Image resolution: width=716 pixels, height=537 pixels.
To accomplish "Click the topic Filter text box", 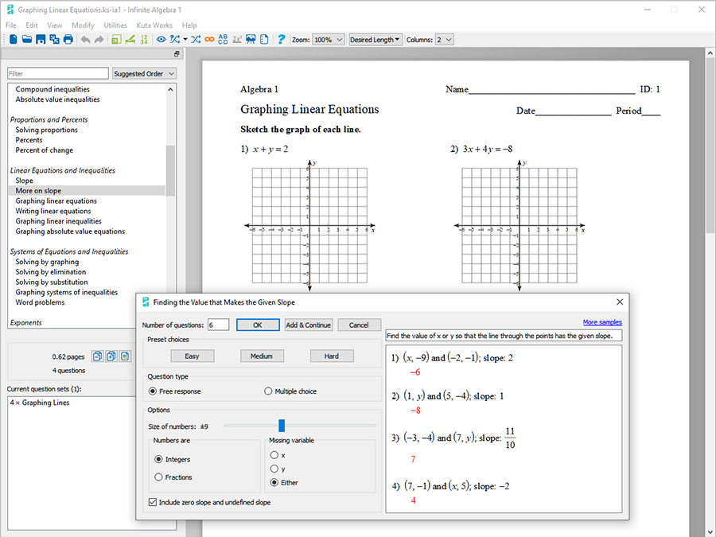I will coord(58,73).
